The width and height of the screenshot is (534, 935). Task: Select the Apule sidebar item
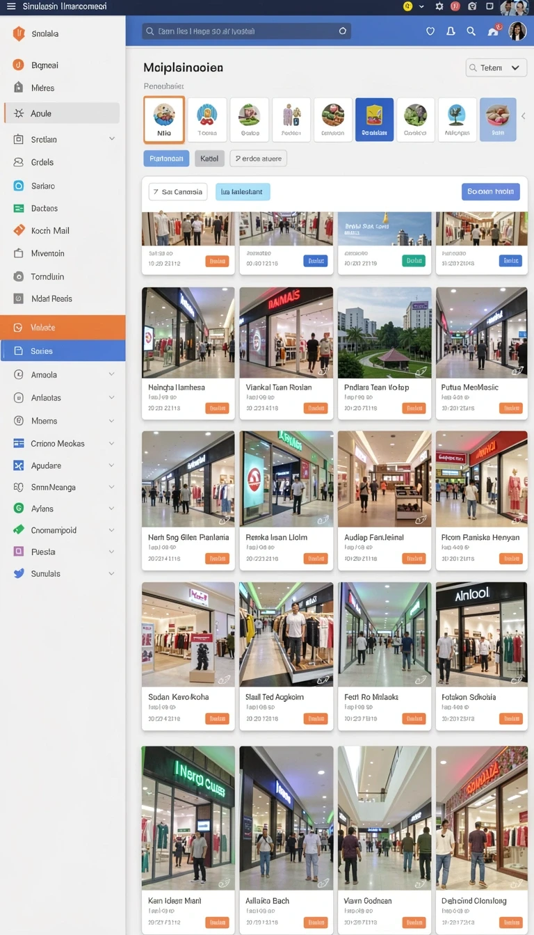(x=63, y=113)
